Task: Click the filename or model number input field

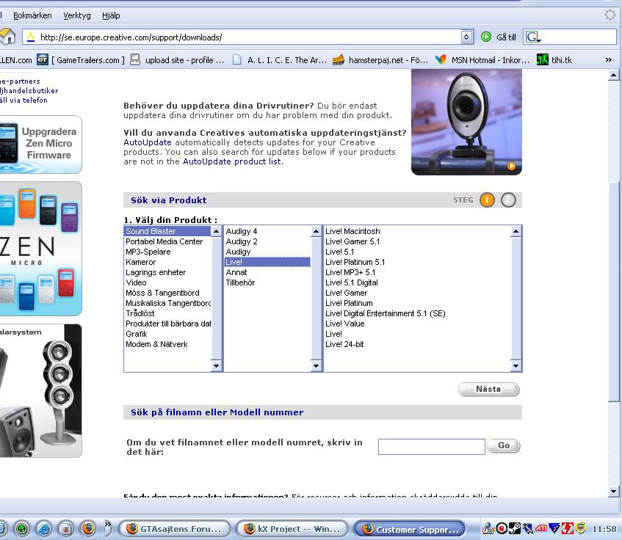Action: [x=432, y=447]
